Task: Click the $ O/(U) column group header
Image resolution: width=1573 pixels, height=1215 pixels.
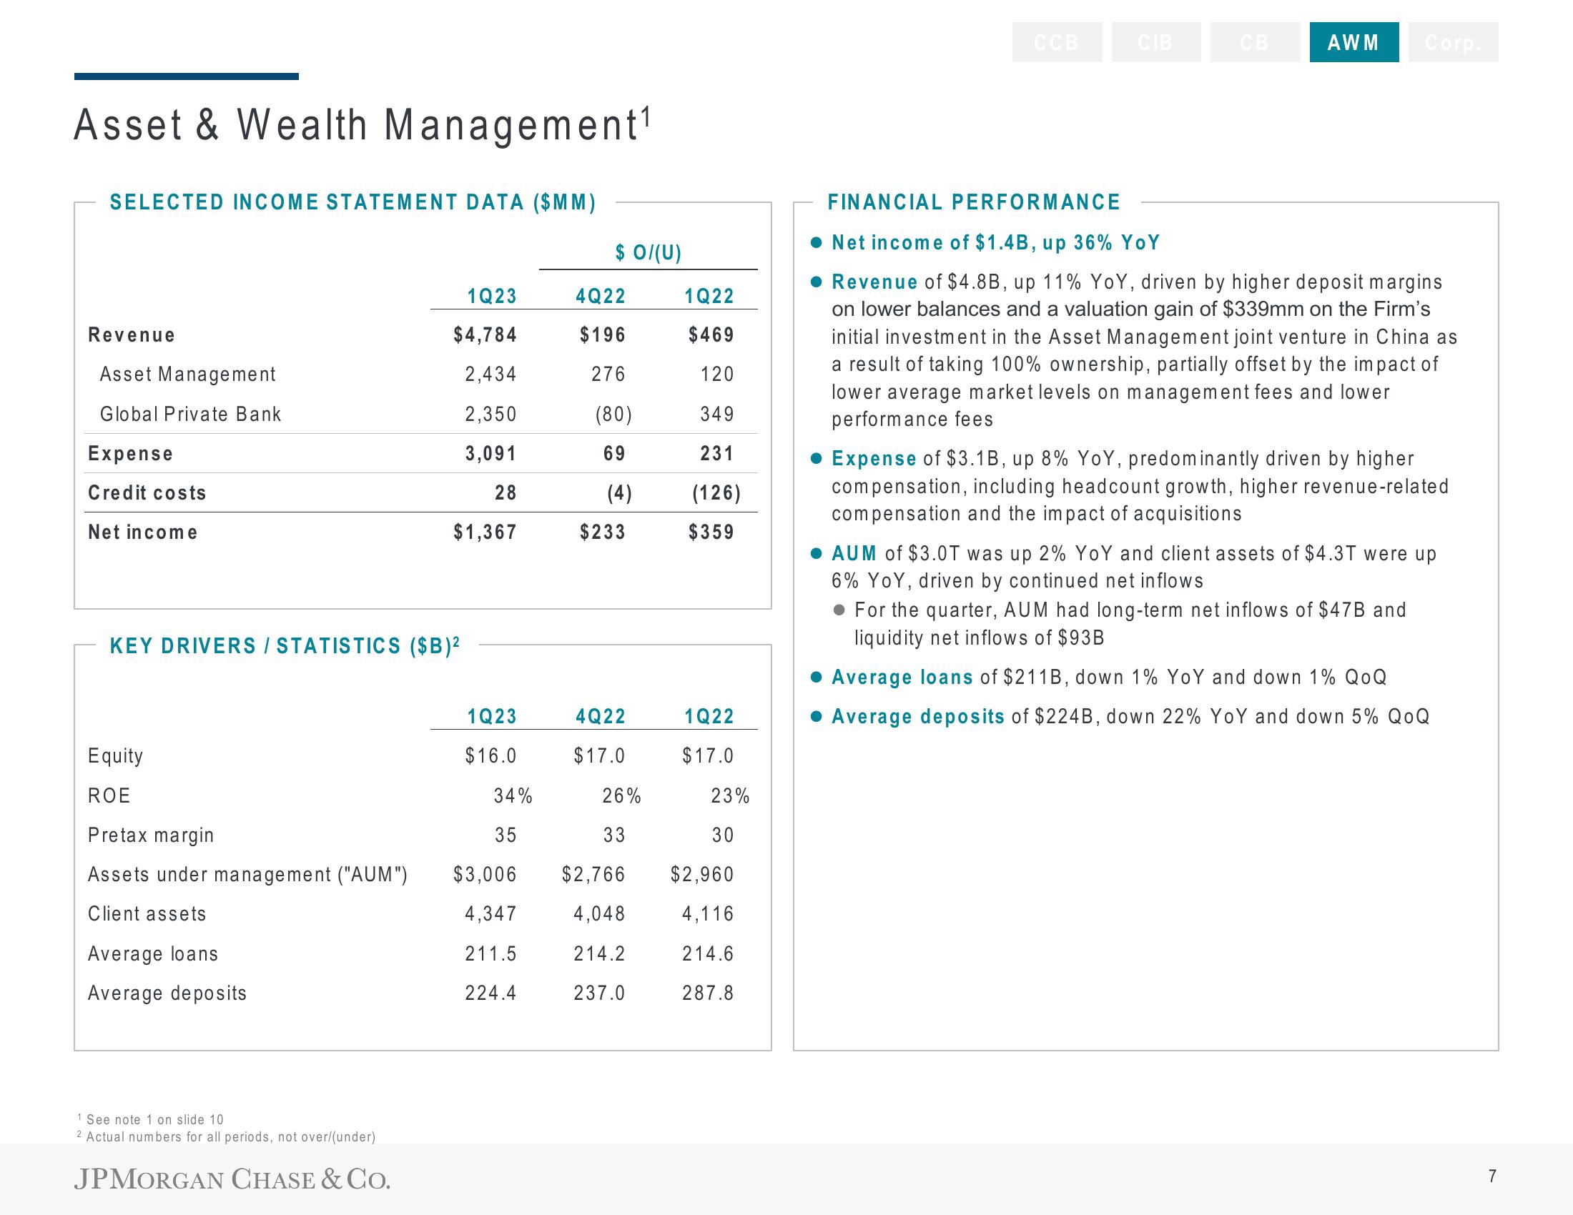Action: coord(649,252)
